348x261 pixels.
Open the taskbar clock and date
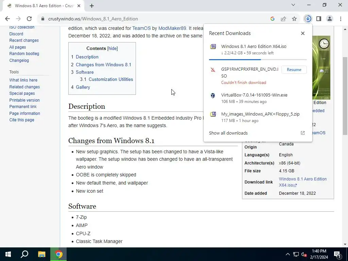tap(319, 254)
